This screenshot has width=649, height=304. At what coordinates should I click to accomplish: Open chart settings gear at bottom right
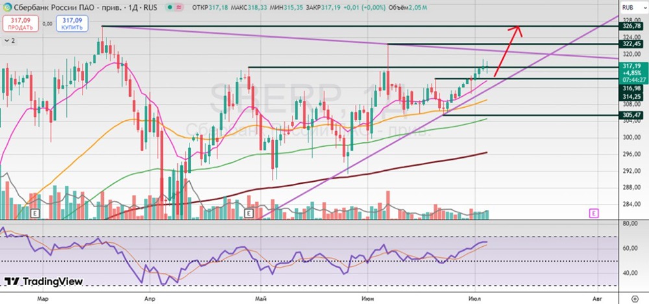(635, 298)
